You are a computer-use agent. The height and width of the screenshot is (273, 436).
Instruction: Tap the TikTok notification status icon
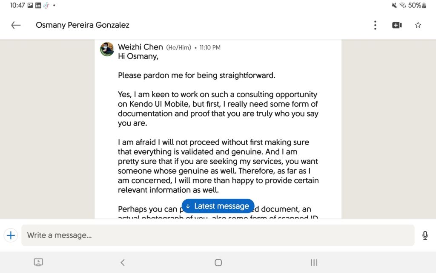coord(46,6)
